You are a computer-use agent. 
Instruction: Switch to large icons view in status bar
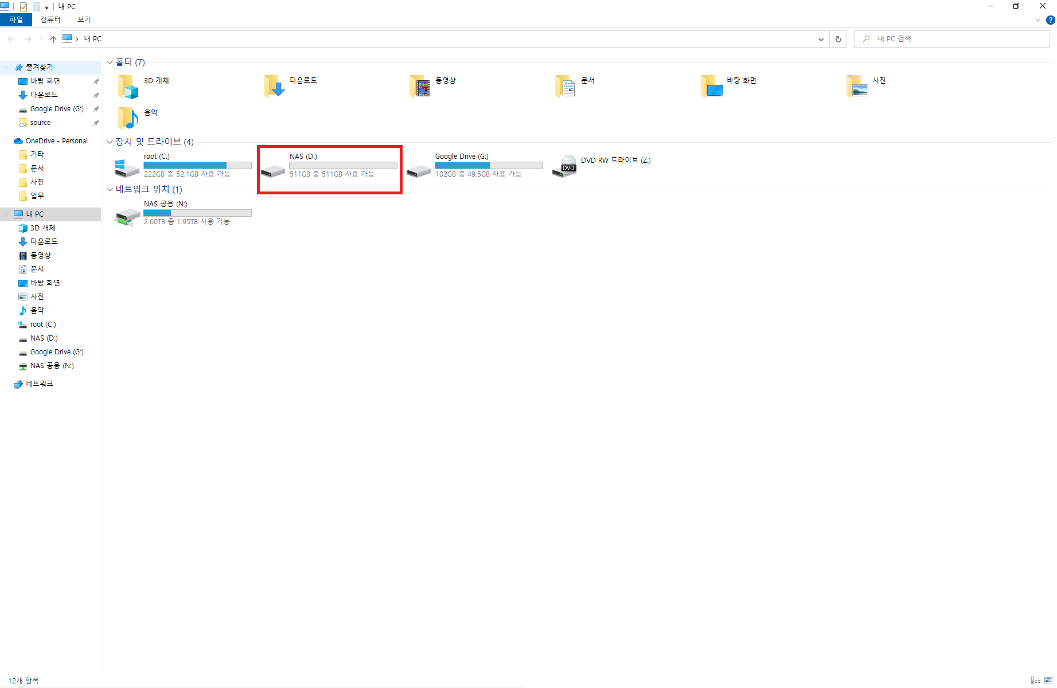pos(1048,680)
